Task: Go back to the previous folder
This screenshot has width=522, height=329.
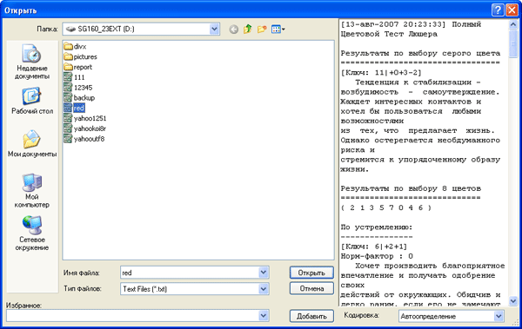Action: click(234, 30)
